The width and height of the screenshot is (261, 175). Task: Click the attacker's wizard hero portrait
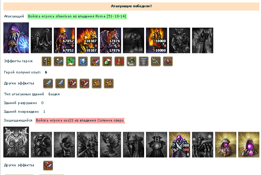(16, 38)
